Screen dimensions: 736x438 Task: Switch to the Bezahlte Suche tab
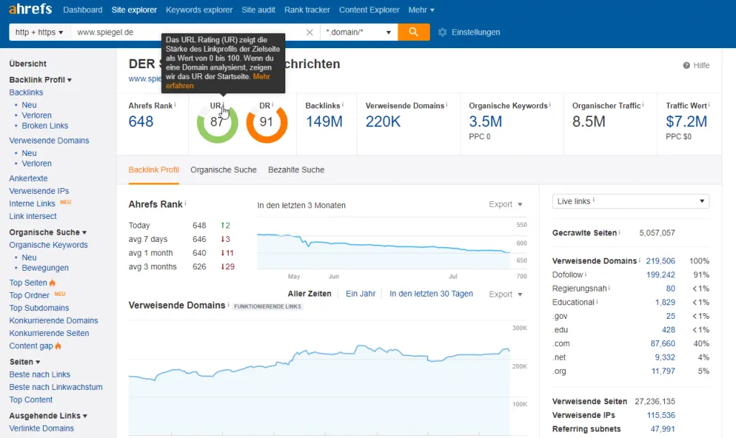pos(296,169)
